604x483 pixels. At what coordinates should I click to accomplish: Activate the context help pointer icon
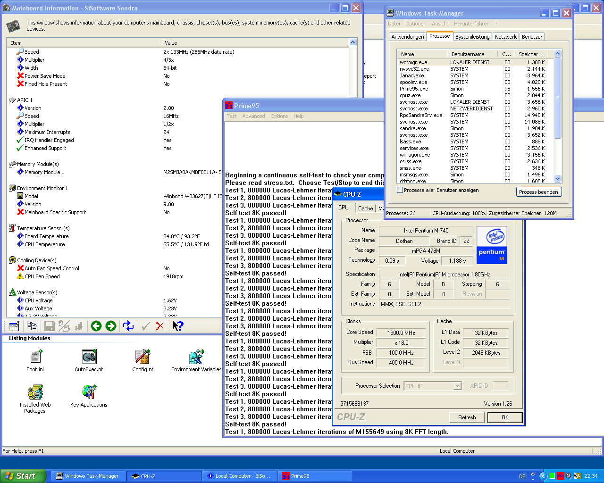[x=177, y=326]
